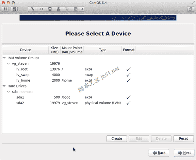Click the 19979 size value

click(x=55, y=103)
